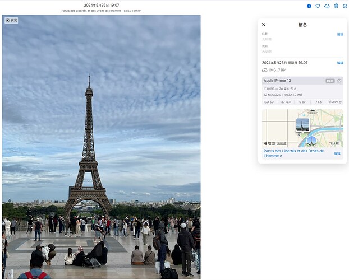Viewport: 349px width, 280px height.
Task: Delete the photo with the trash icon
Action: [x=336, y=6]
